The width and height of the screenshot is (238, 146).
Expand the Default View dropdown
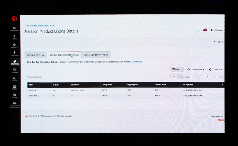click(196, 69)
